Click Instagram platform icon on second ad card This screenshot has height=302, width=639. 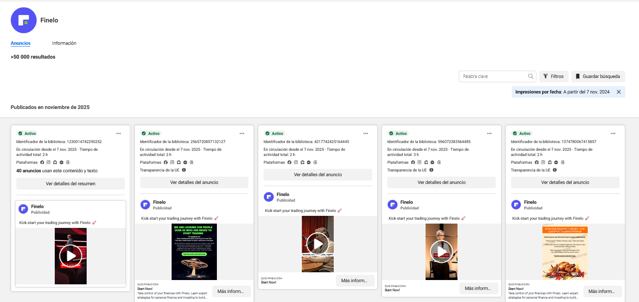coord(172,162)
